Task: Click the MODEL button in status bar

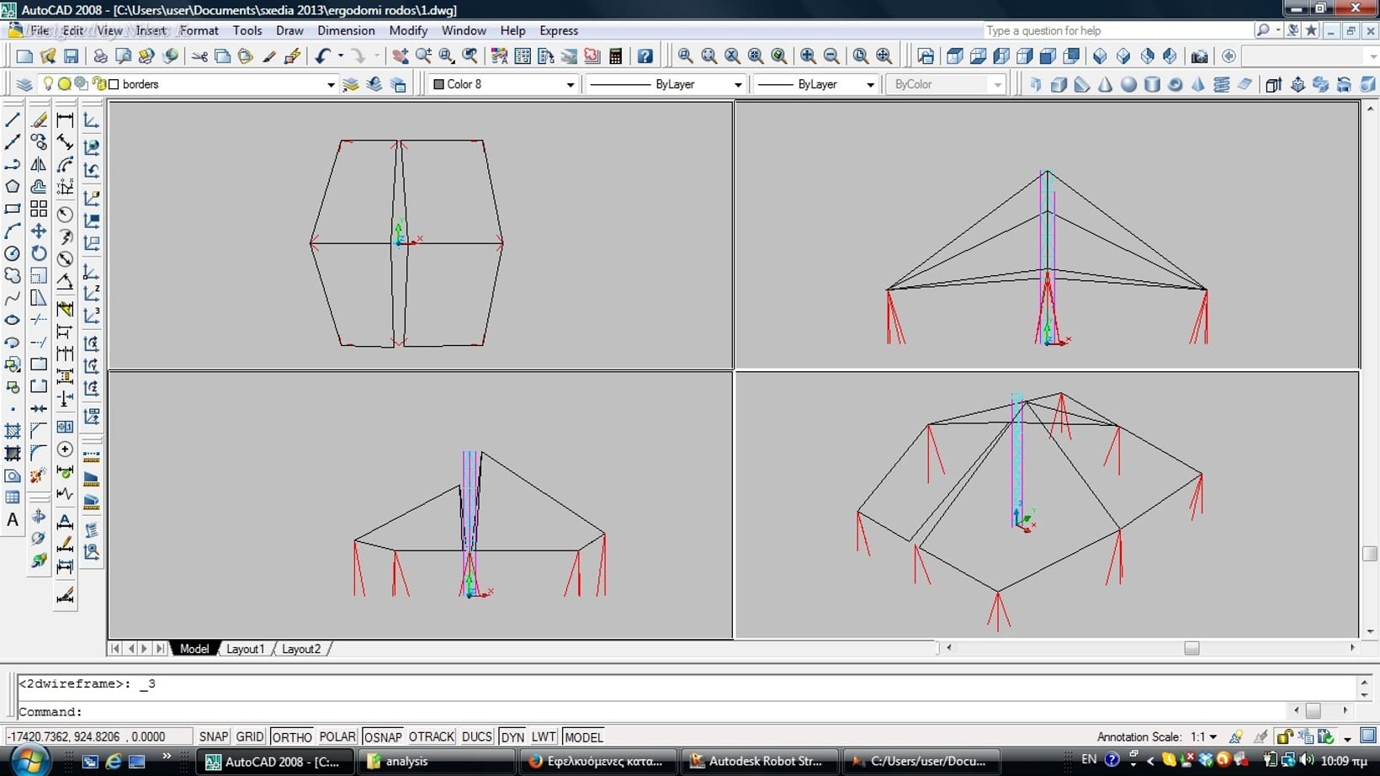Action: point(583,736)
